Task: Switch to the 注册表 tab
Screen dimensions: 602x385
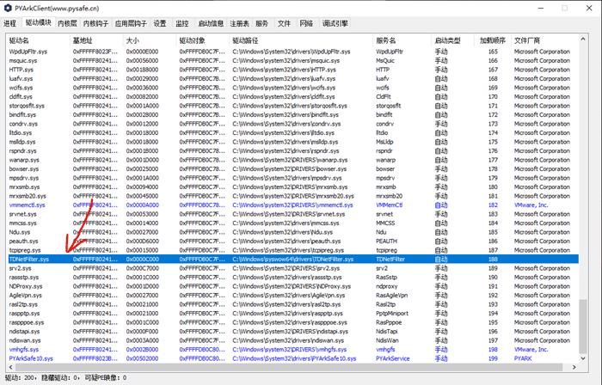Action: (x=239, y=23)
